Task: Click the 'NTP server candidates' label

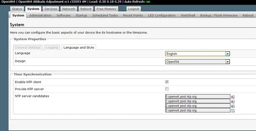Action: [32, 96]
